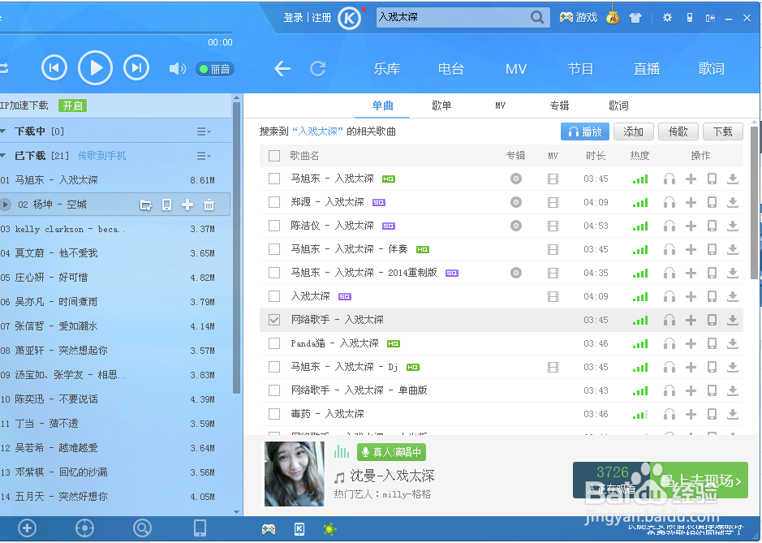Open bottom gamepad icon

pyautogui.click(x=269, y=529)
